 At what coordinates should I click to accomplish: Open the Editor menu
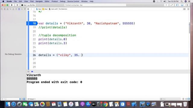47,1
